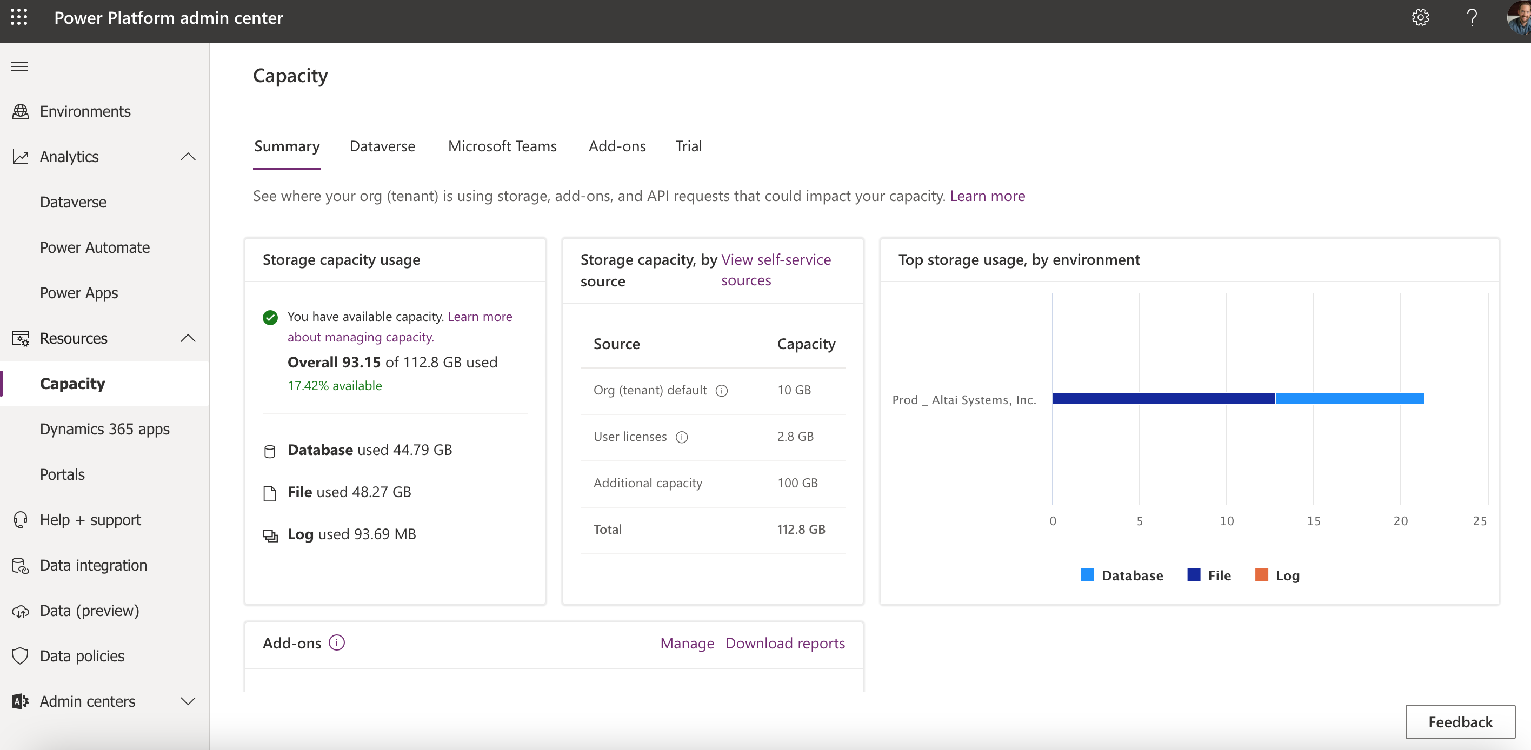
Task: Toggle the hamburger navigation menu
Action: click(19, 66)
